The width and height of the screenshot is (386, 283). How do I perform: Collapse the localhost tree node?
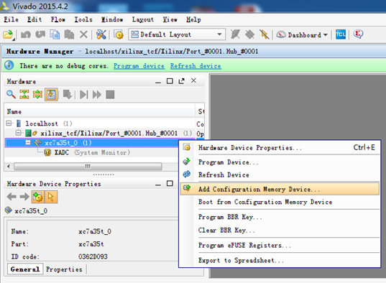pyautogui.click(x=9, y=123)
